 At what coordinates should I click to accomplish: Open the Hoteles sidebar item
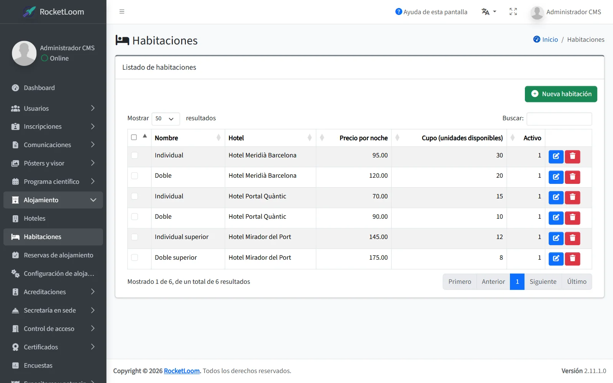click(x=53, y=218)
